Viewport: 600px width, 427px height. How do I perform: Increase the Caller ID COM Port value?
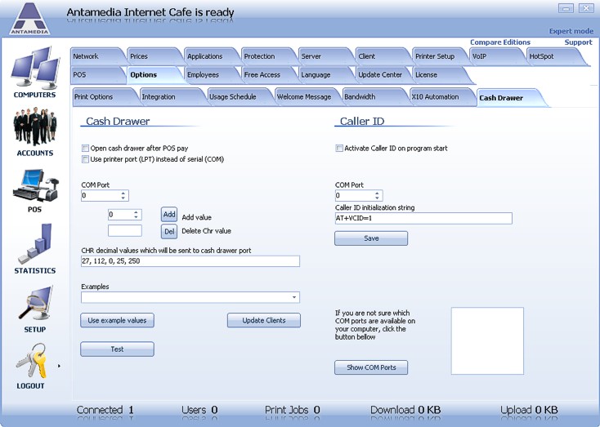[x=377, y=193]
